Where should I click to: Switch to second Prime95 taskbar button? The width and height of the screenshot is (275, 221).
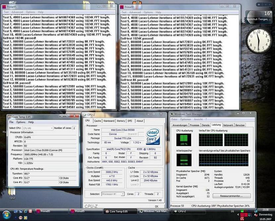point(85,211)
